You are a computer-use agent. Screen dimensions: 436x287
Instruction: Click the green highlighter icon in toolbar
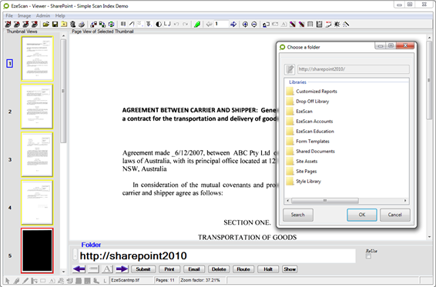[x=197, y=25]
